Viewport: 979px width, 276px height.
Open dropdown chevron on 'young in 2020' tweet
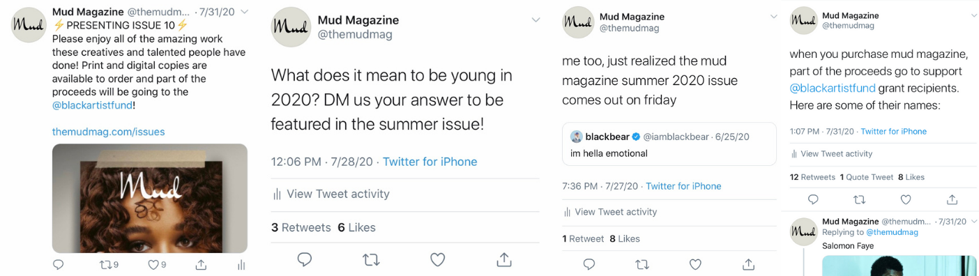click(x=536, y=20)
